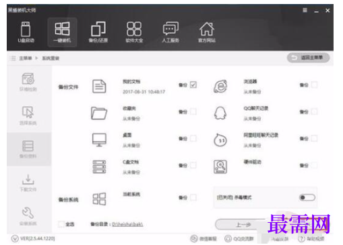The width and height of the screenshot is (343, 245).
Task: Check the QQ聊天记录 backup checkbox
Action: tap(315, 111)
